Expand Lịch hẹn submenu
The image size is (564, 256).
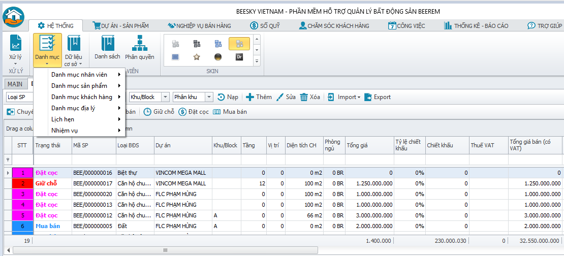(79, 119)
